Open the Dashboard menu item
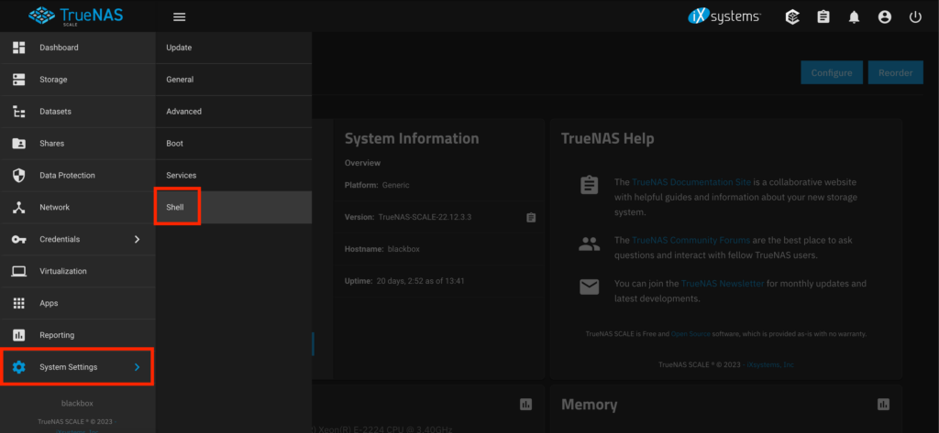939x433 pixels. coord(78,48)
